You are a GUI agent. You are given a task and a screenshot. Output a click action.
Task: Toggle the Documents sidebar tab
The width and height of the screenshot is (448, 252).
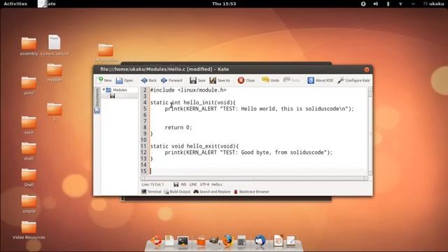coord(97,97)
